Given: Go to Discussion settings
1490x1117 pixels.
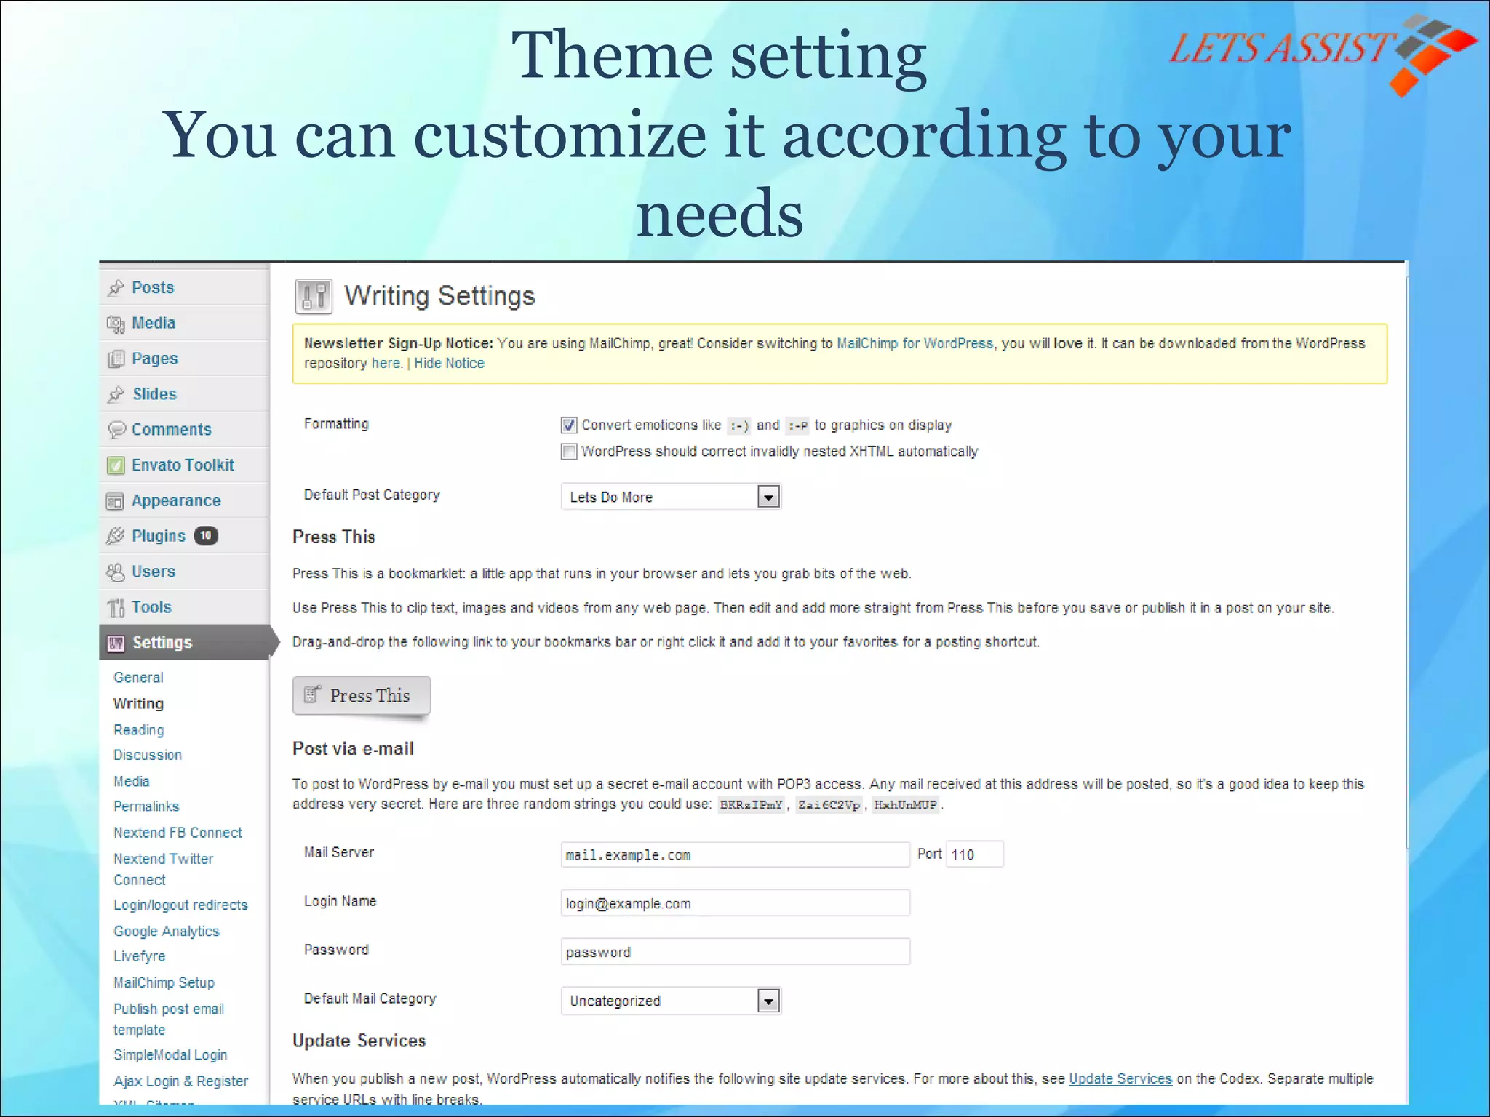Looking at the screenshot, I should [148, 756].
